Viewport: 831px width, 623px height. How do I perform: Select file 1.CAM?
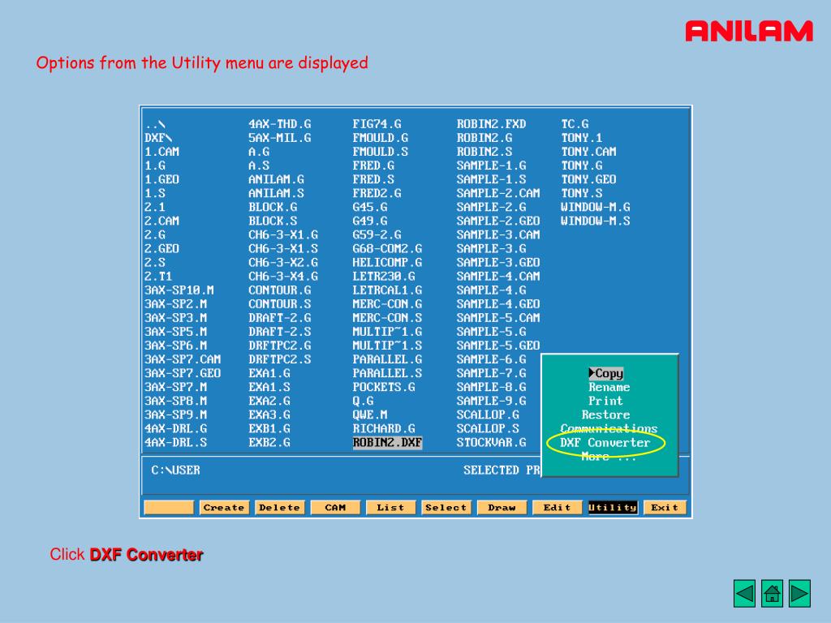tap(161, 152)
